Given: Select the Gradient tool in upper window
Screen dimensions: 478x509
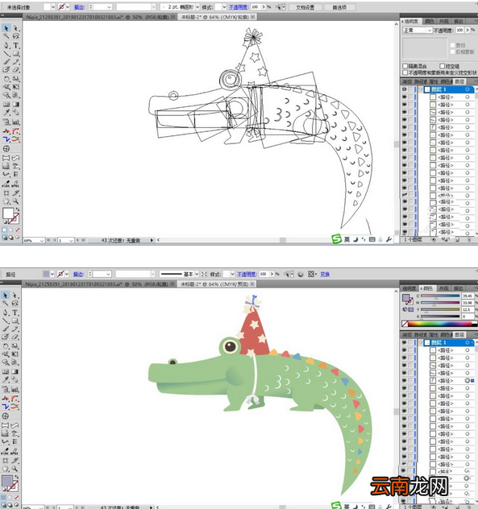Looking at the screenshot, I should pyautogui.click(x=15, y=104).
